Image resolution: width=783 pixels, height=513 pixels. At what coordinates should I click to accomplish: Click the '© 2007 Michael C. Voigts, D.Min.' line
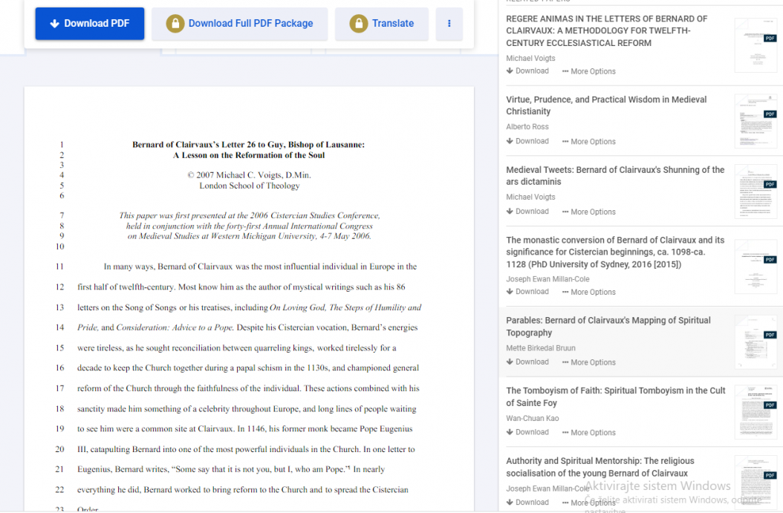(249, 175)
